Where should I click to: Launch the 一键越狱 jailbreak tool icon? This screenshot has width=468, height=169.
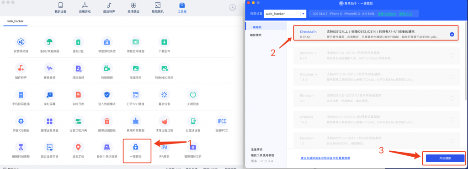point(135,147)
